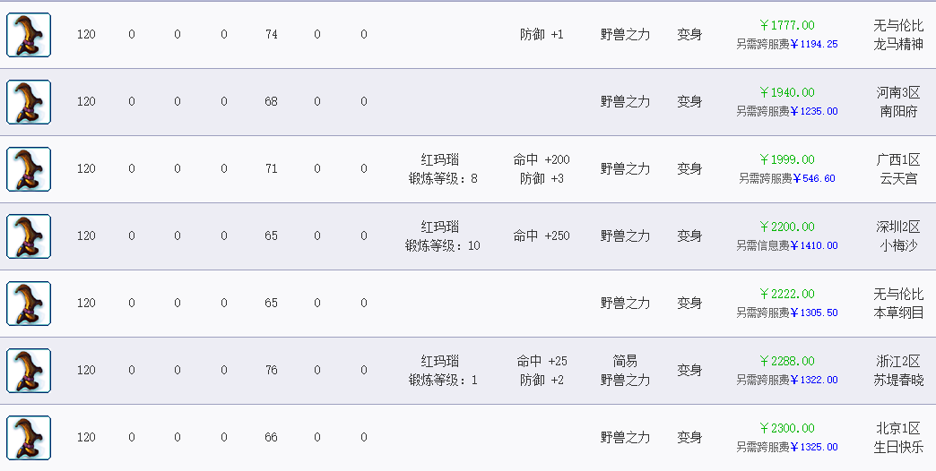Open the ¥2200.00 price listing

[x=786, y=227]
